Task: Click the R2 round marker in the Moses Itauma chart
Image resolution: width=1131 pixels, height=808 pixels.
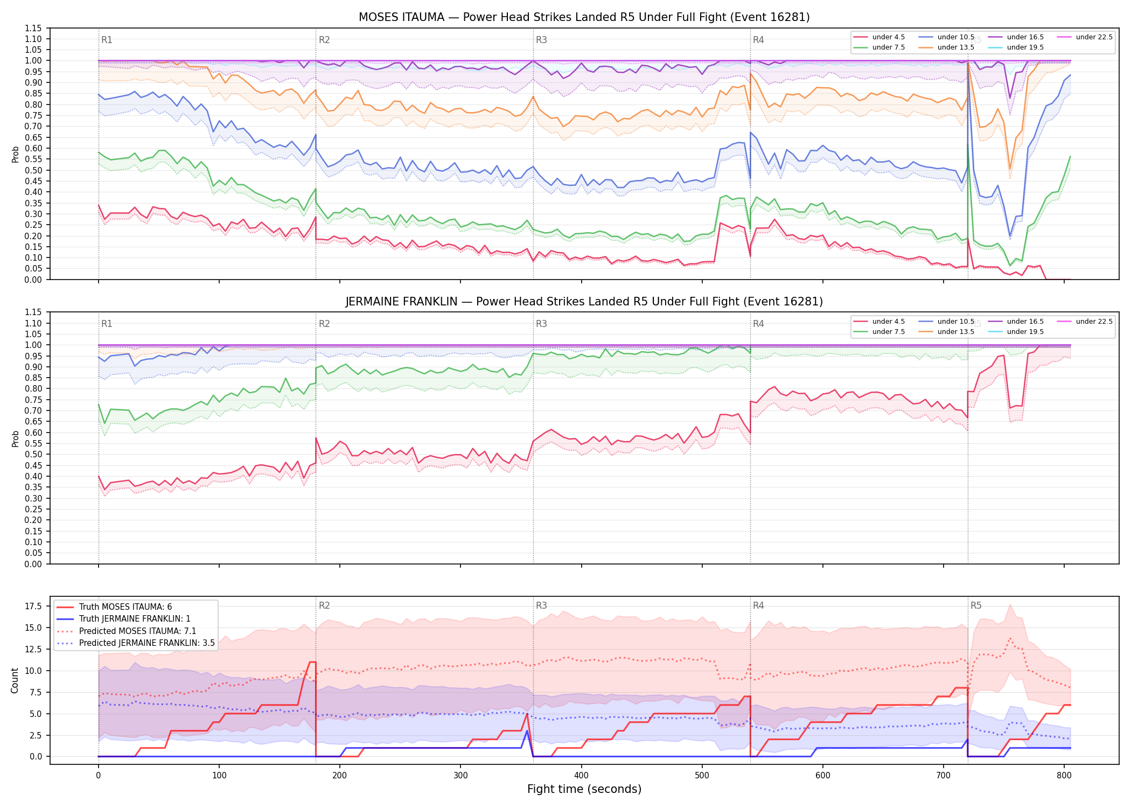Action: coord(324,40)
